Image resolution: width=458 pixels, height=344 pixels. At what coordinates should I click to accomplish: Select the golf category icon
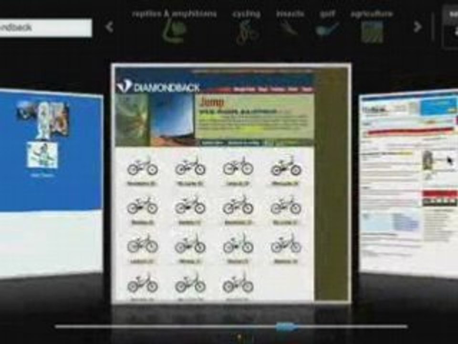click(x=327, y=29)
